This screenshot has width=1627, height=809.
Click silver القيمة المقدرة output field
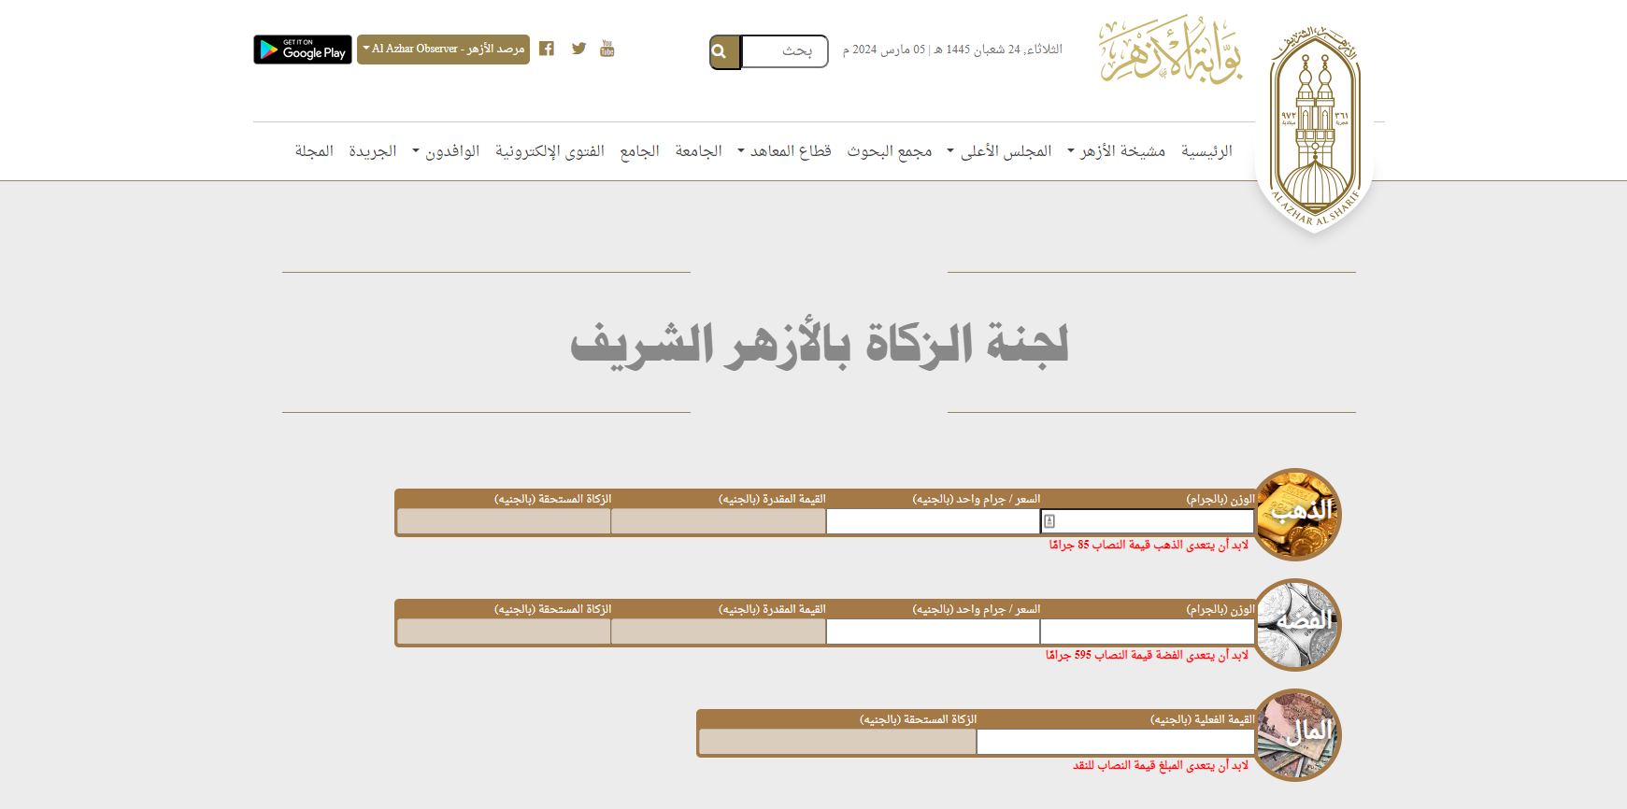719,632
